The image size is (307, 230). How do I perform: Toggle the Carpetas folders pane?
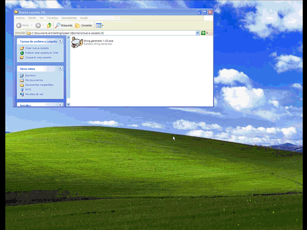tap(83, 25)
